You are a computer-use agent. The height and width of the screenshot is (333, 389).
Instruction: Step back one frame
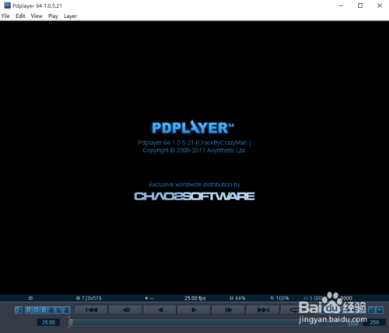[126, 310]
